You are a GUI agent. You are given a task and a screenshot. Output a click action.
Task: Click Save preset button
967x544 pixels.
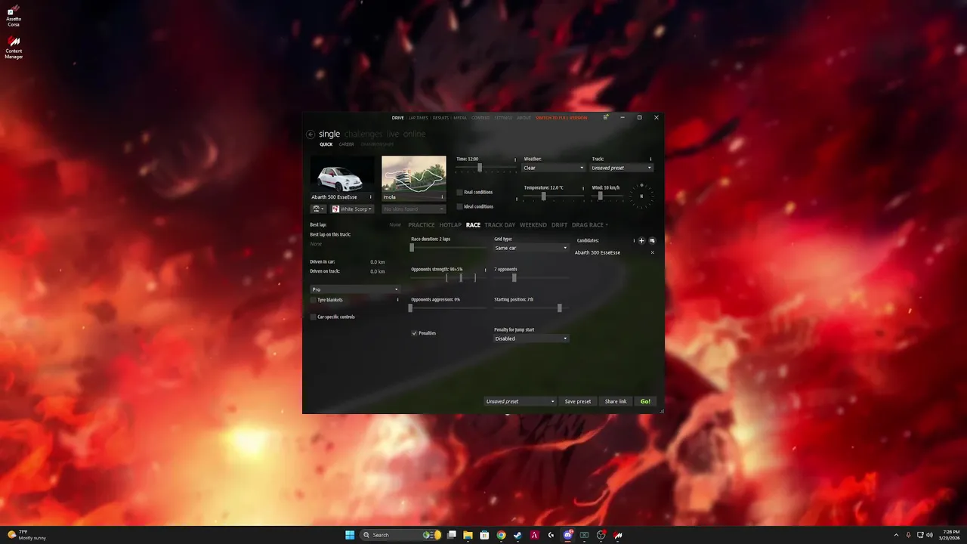click(578, 401)
